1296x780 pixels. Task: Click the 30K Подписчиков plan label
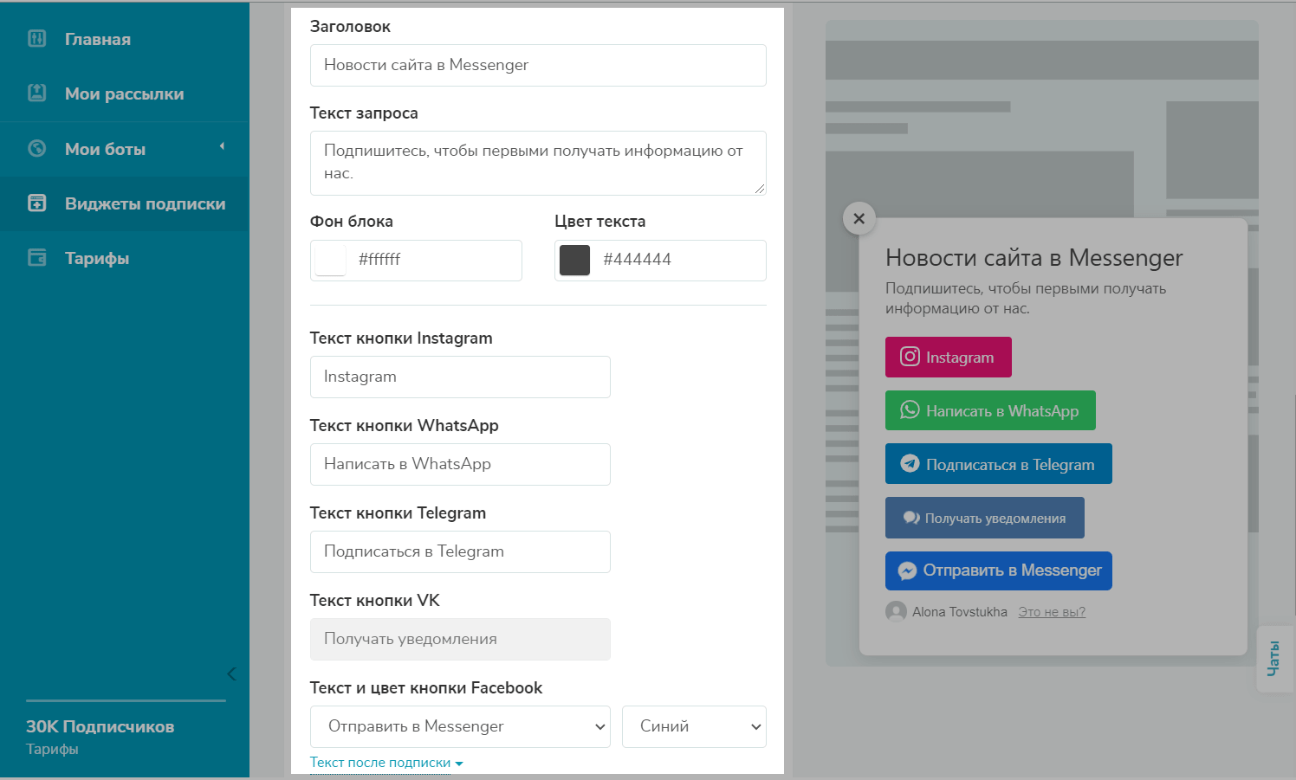pos(100,726)
